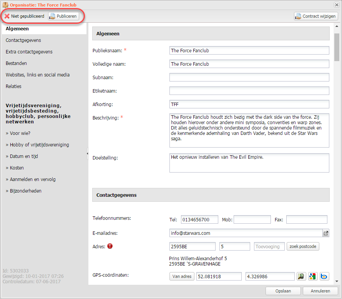Click the Algemeen section header

click(211, 33)
